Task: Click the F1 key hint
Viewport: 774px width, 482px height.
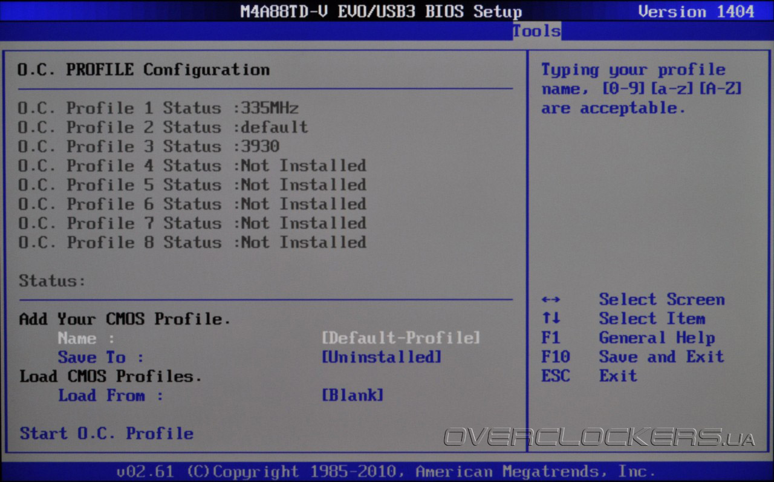Action: point(551,338)
